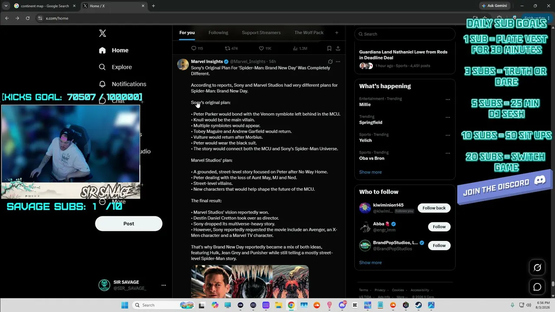Click the Post button
This screenshot has height=312, width=555.
point(129,224)
